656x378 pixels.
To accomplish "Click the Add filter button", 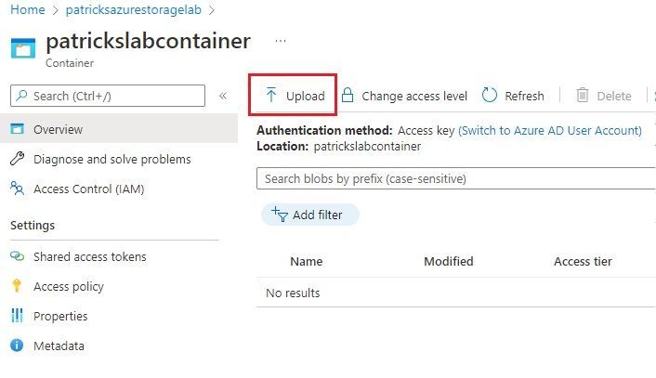I will [310, 215].
